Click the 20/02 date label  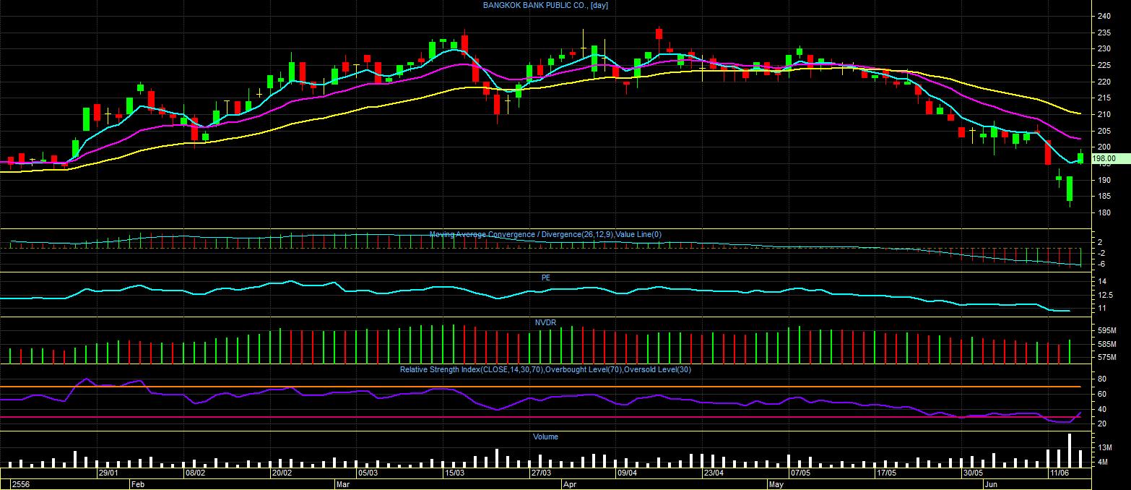point(282,473)
